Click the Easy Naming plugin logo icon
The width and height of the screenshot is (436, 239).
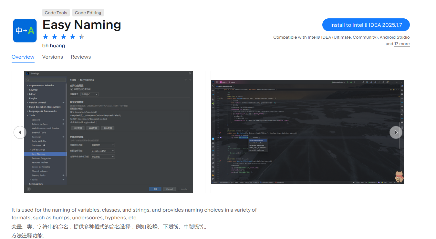click(x=25, y=31)
